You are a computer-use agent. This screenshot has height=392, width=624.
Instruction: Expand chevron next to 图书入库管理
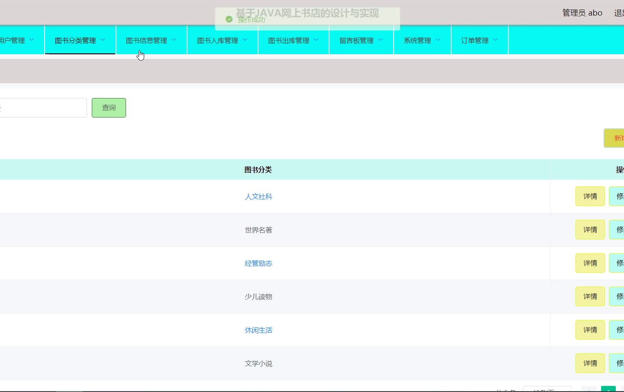pos(245,40)
